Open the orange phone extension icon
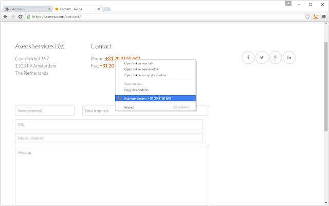 316,16
